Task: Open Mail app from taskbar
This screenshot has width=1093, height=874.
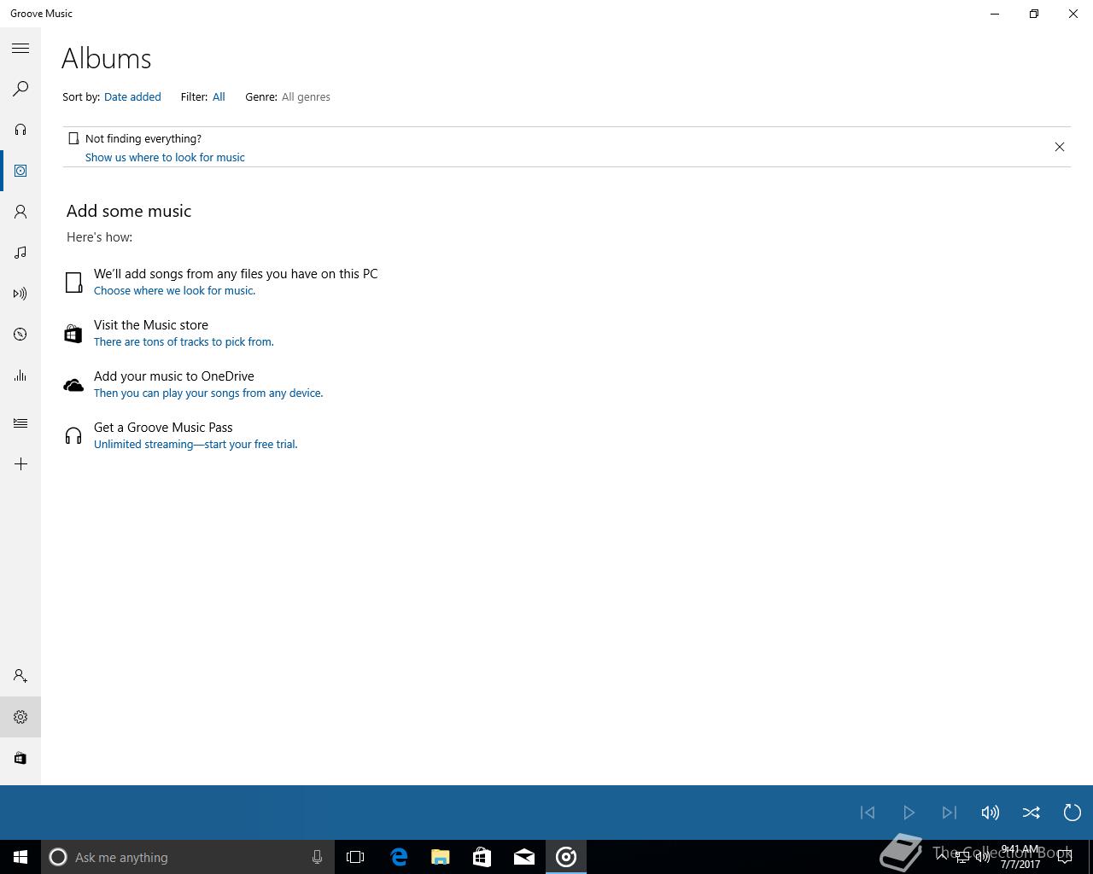Action: [x=524, y=857]
